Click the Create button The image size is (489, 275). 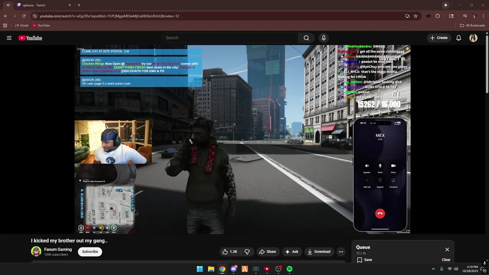pyautogui.click(x=439, y=38)
